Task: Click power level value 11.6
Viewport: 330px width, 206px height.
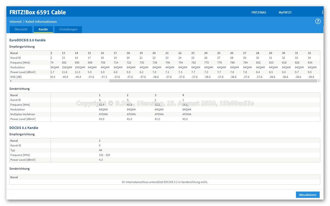Action: click(65, 72)
